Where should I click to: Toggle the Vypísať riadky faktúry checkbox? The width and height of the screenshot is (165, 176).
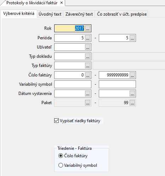coord(56,121)
